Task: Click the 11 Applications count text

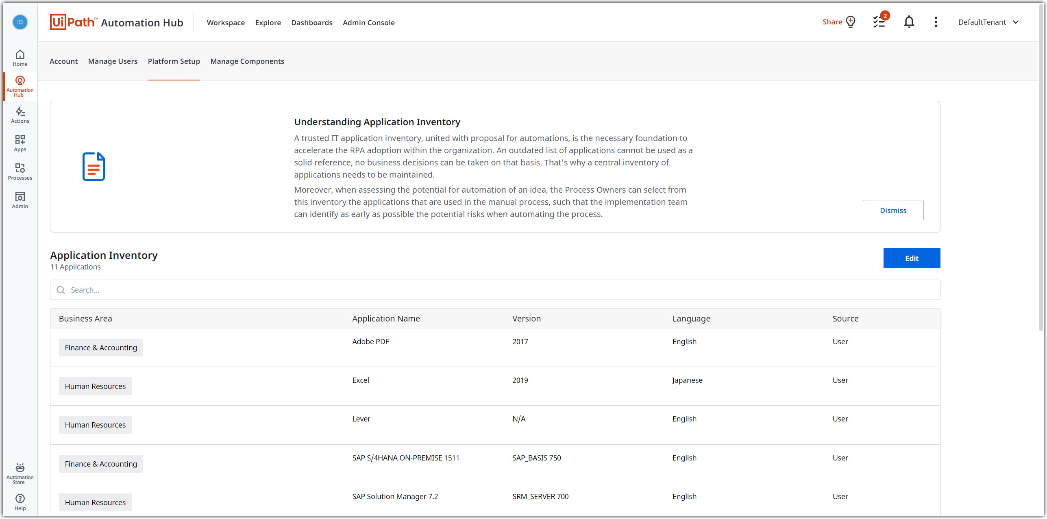Action: click(75, 267)
